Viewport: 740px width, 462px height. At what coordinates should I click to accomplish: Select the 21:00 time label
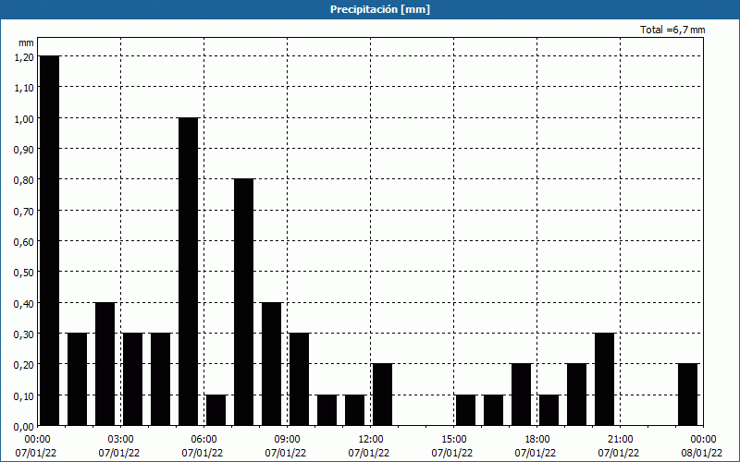coord(620,440)
